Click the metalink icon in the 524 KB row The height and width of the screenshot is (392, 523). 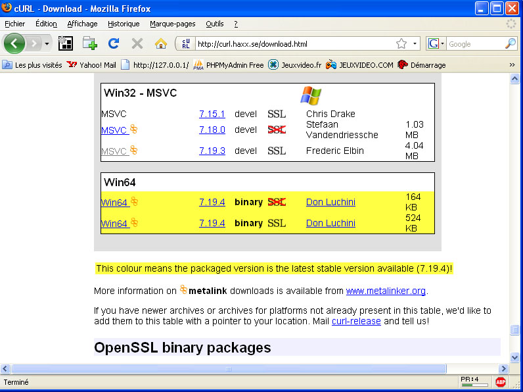134,222
